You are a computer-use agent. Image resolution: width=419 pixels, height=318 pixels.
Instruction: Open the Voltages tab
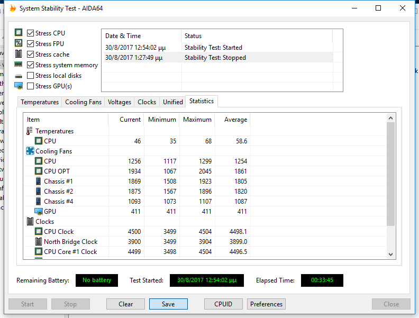pos(120,102)
